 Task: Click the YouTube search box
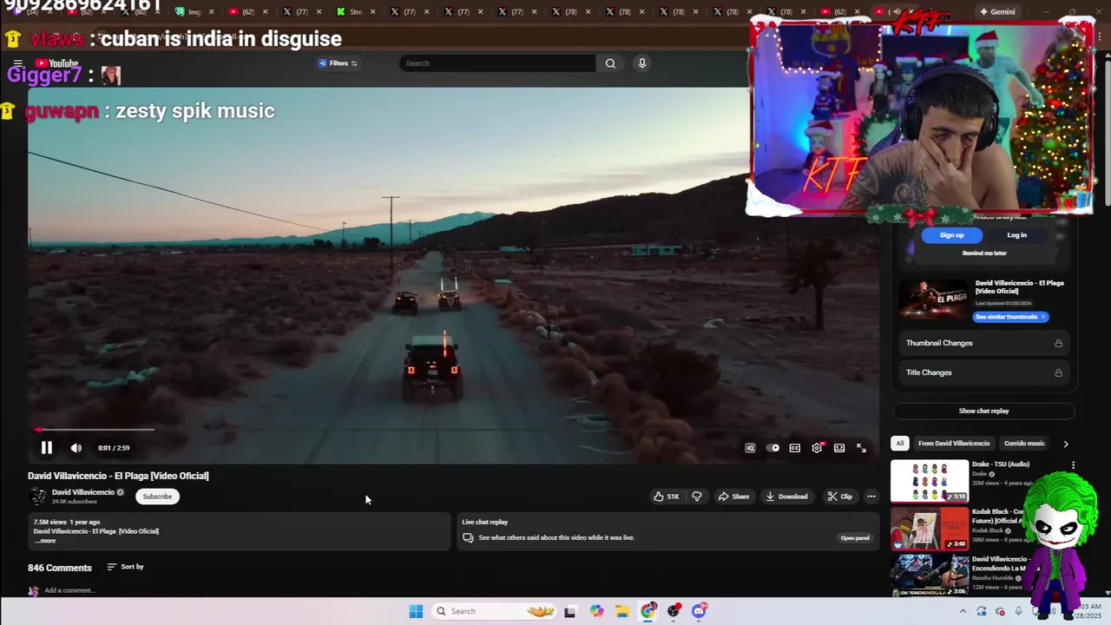[x=497, y=63]
